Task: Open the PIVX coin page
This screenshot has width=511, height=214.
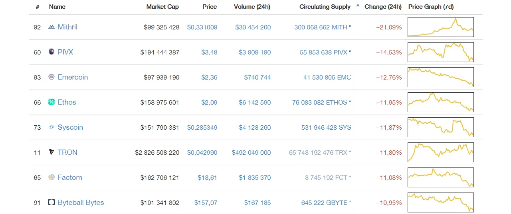Action: tap(65, 52)
